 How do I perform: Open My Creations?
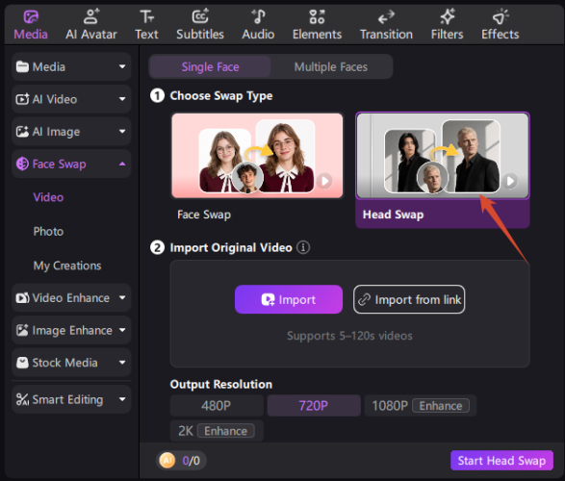(x=67, y=266)
